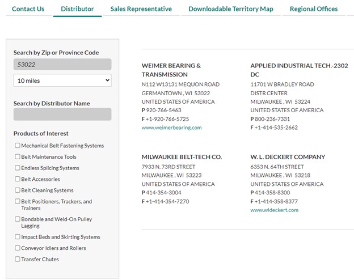Viewport: 354px width, 280px height.
Task: Click Weimer Bearing & Transmission heading
Action: pos(171,70)
